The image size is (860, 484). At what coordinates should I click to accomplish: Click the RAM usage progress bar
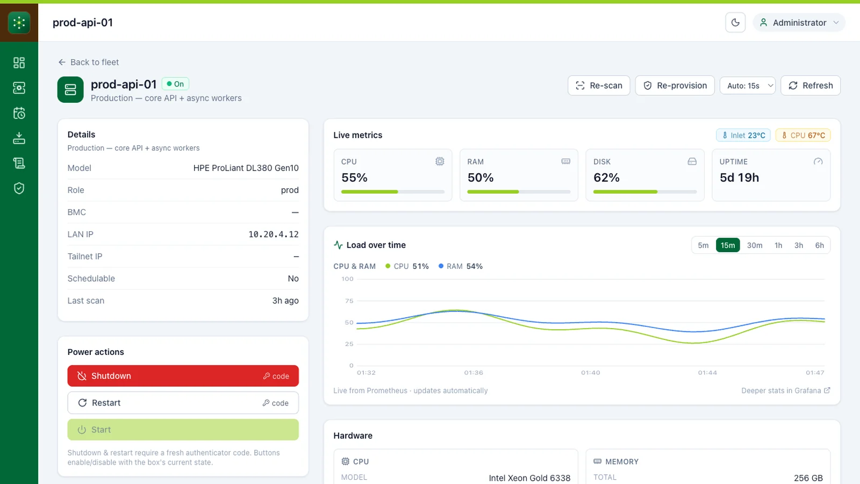pos(519,192)
